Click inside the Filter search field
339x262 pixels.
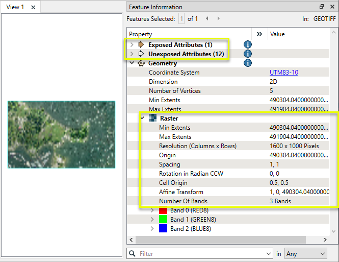(x=201, y=253)
